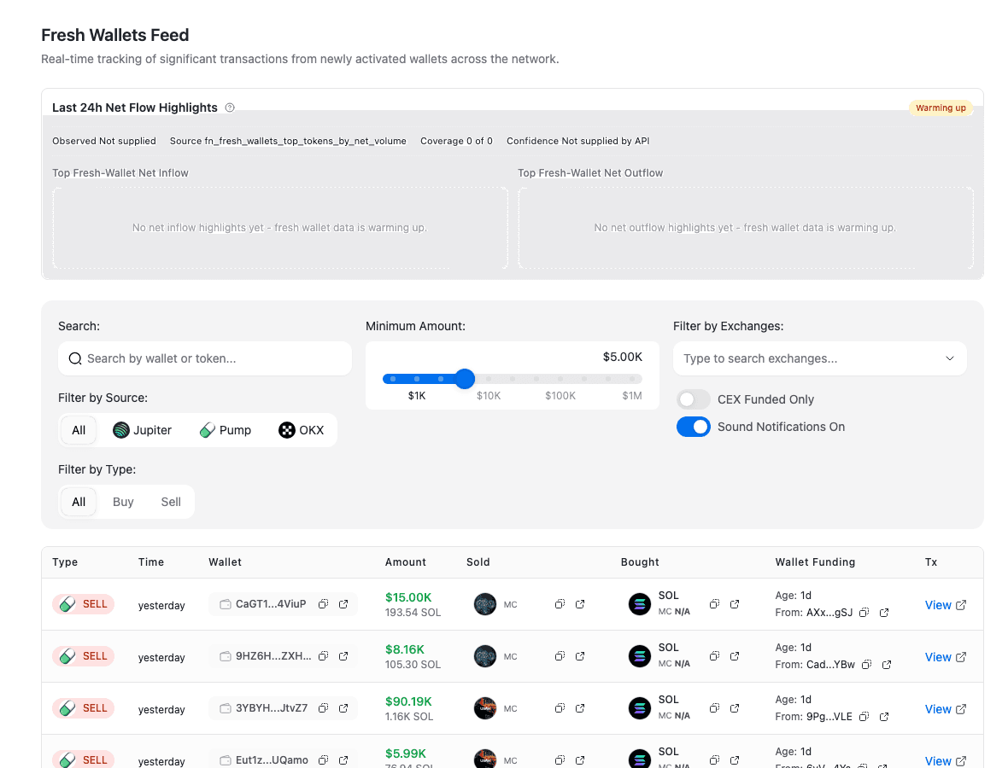
Task: Copy sold token address in $15.00K row
Action: point(560,604)
